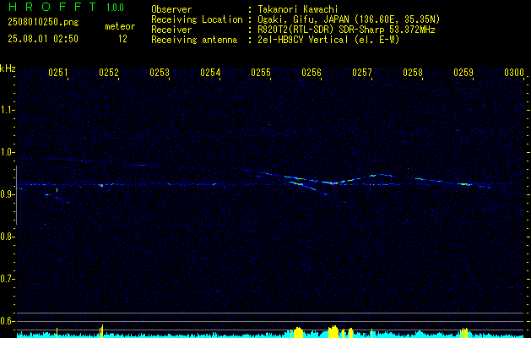Click the timestamp 25.08.01 02:50
The width and height of the screenshot is (531, 338).
43,39
